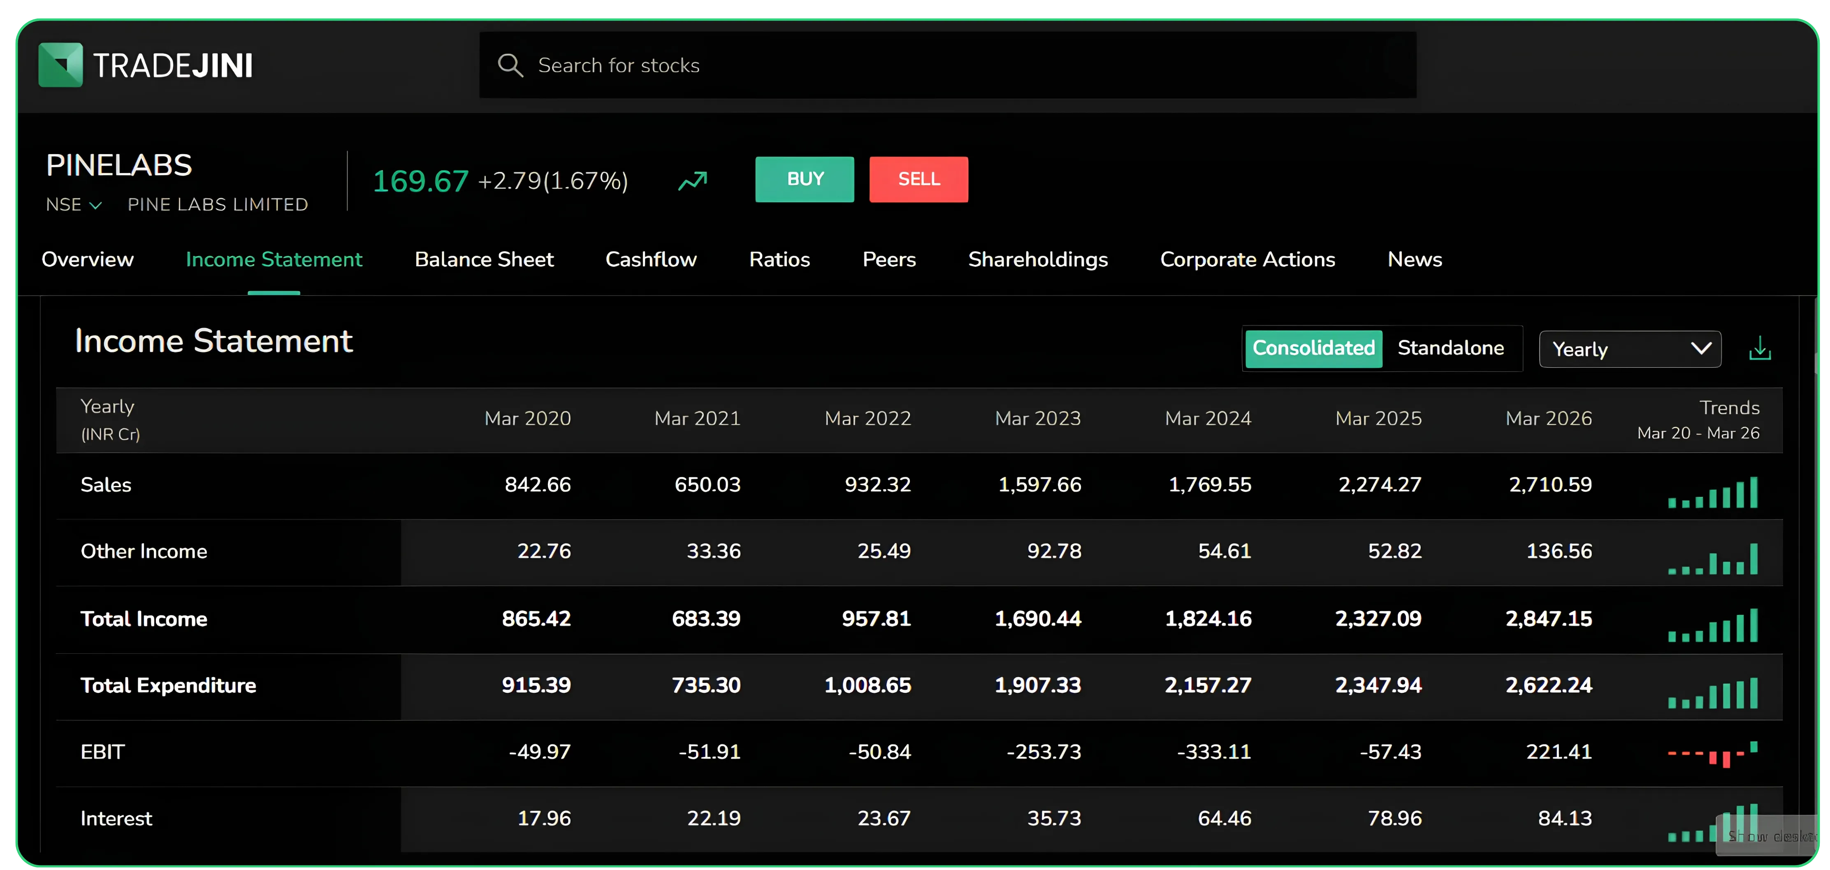
Task: Select the Other Income row label
Action: click(144, 551)
